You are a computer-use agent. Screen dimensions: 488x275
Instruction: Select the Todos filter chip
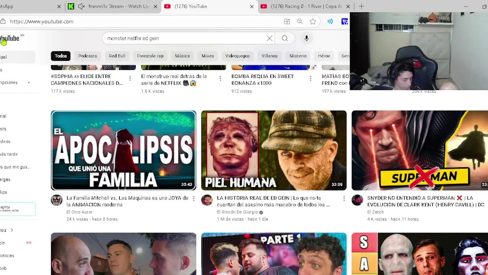61,56
